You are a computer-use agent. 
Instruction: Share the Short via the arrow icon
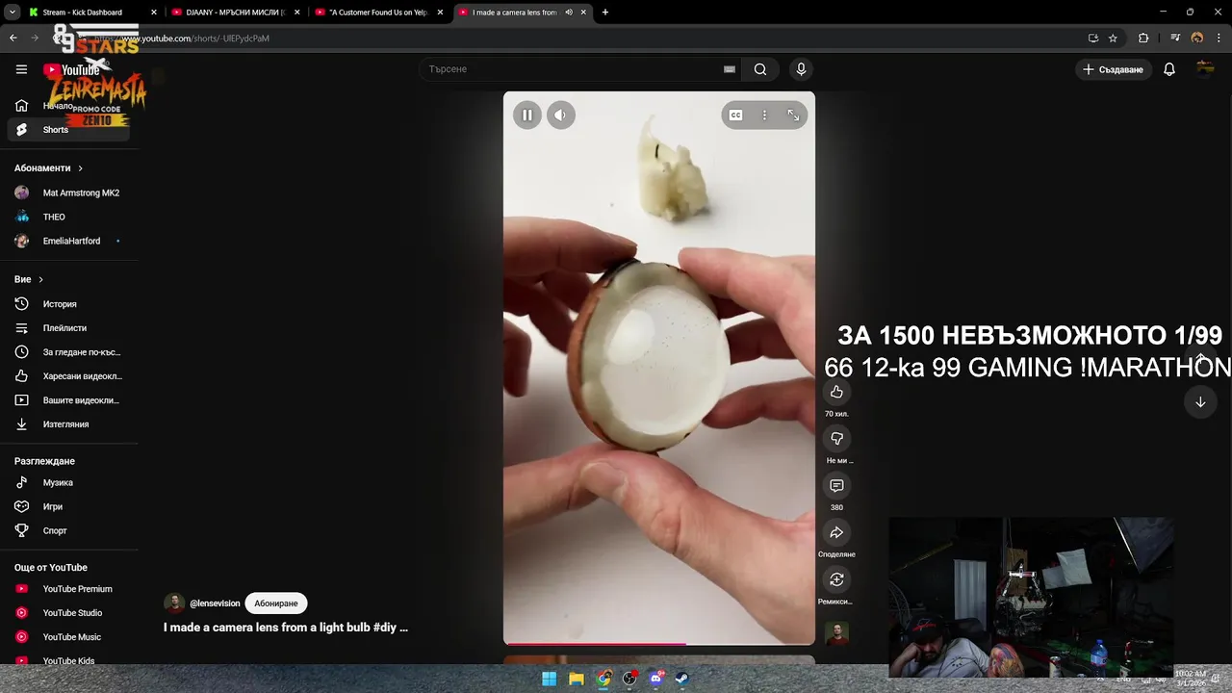pos(836,533)
